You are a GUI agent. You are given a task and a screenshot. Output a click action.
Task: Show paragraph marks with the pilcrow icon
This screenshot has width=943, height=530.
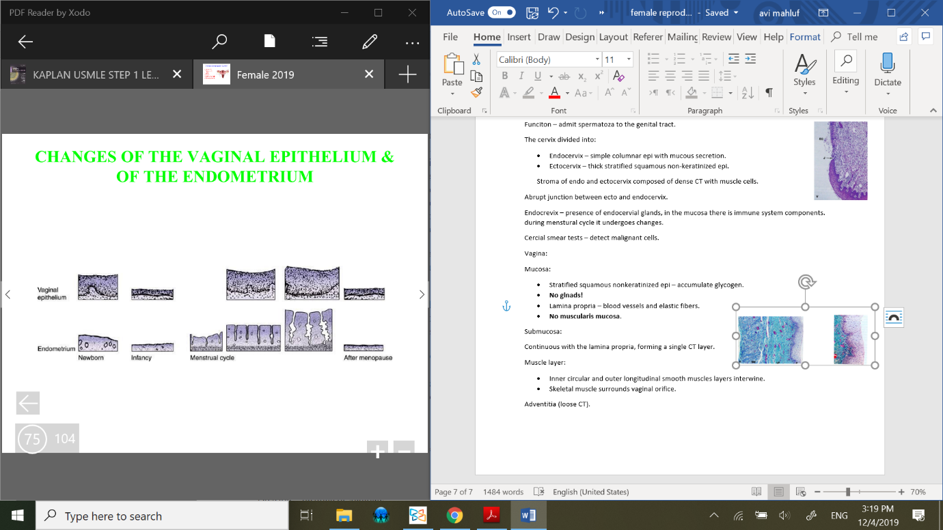click(769, 92)
